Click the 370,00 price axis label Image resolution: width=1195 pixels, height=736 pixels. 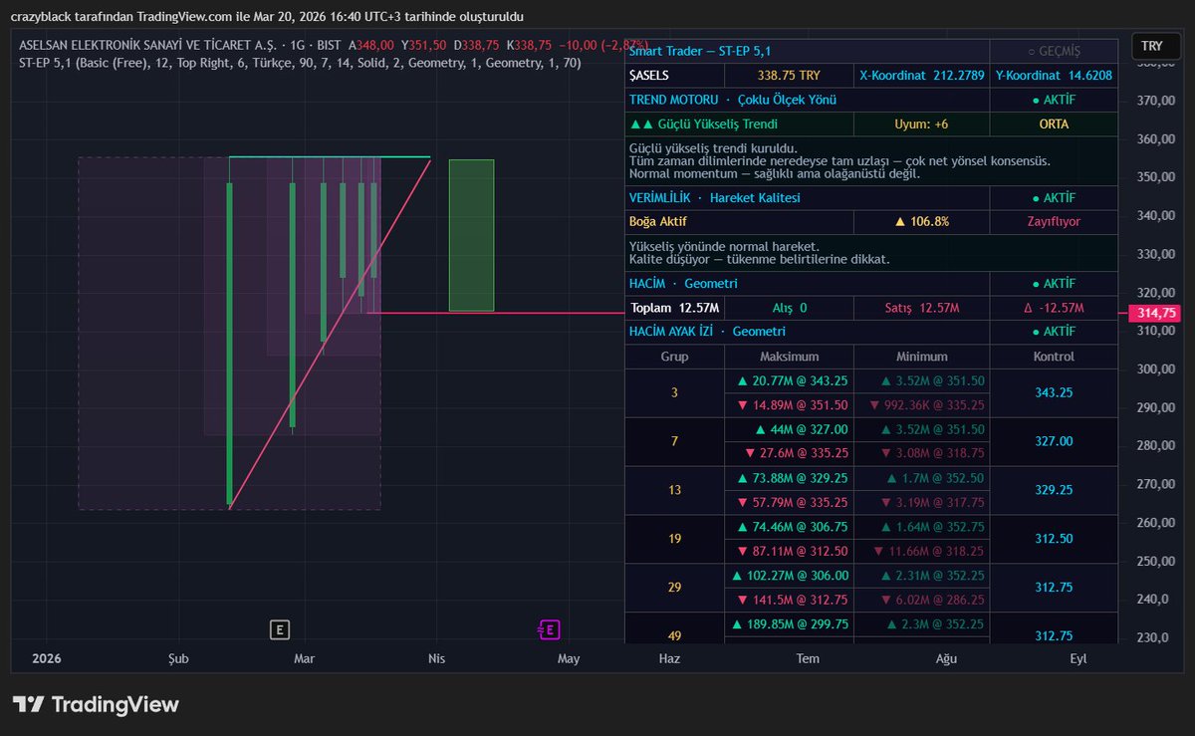pos(1154,101)
